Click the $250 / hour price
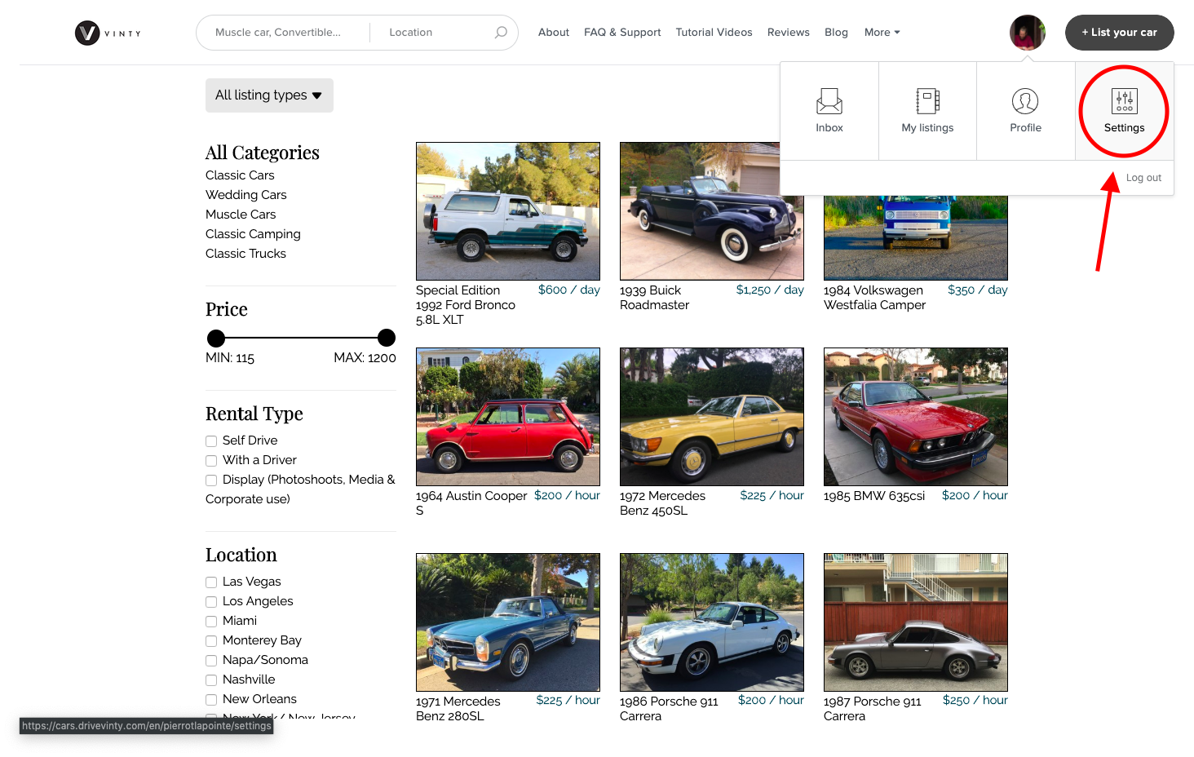 click(975, 700)
